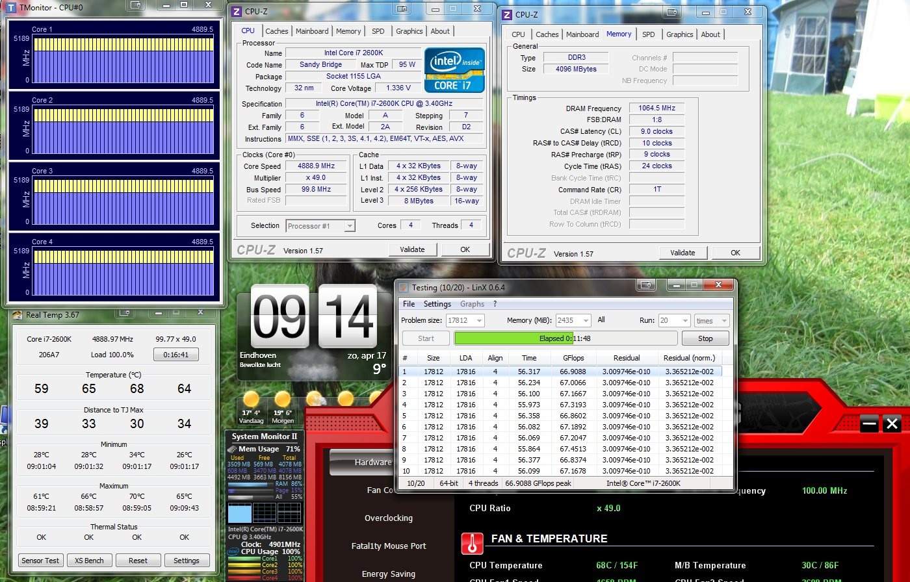
Task: Select LinX result row with GFlops 67.4513
Action: (560, 449)
